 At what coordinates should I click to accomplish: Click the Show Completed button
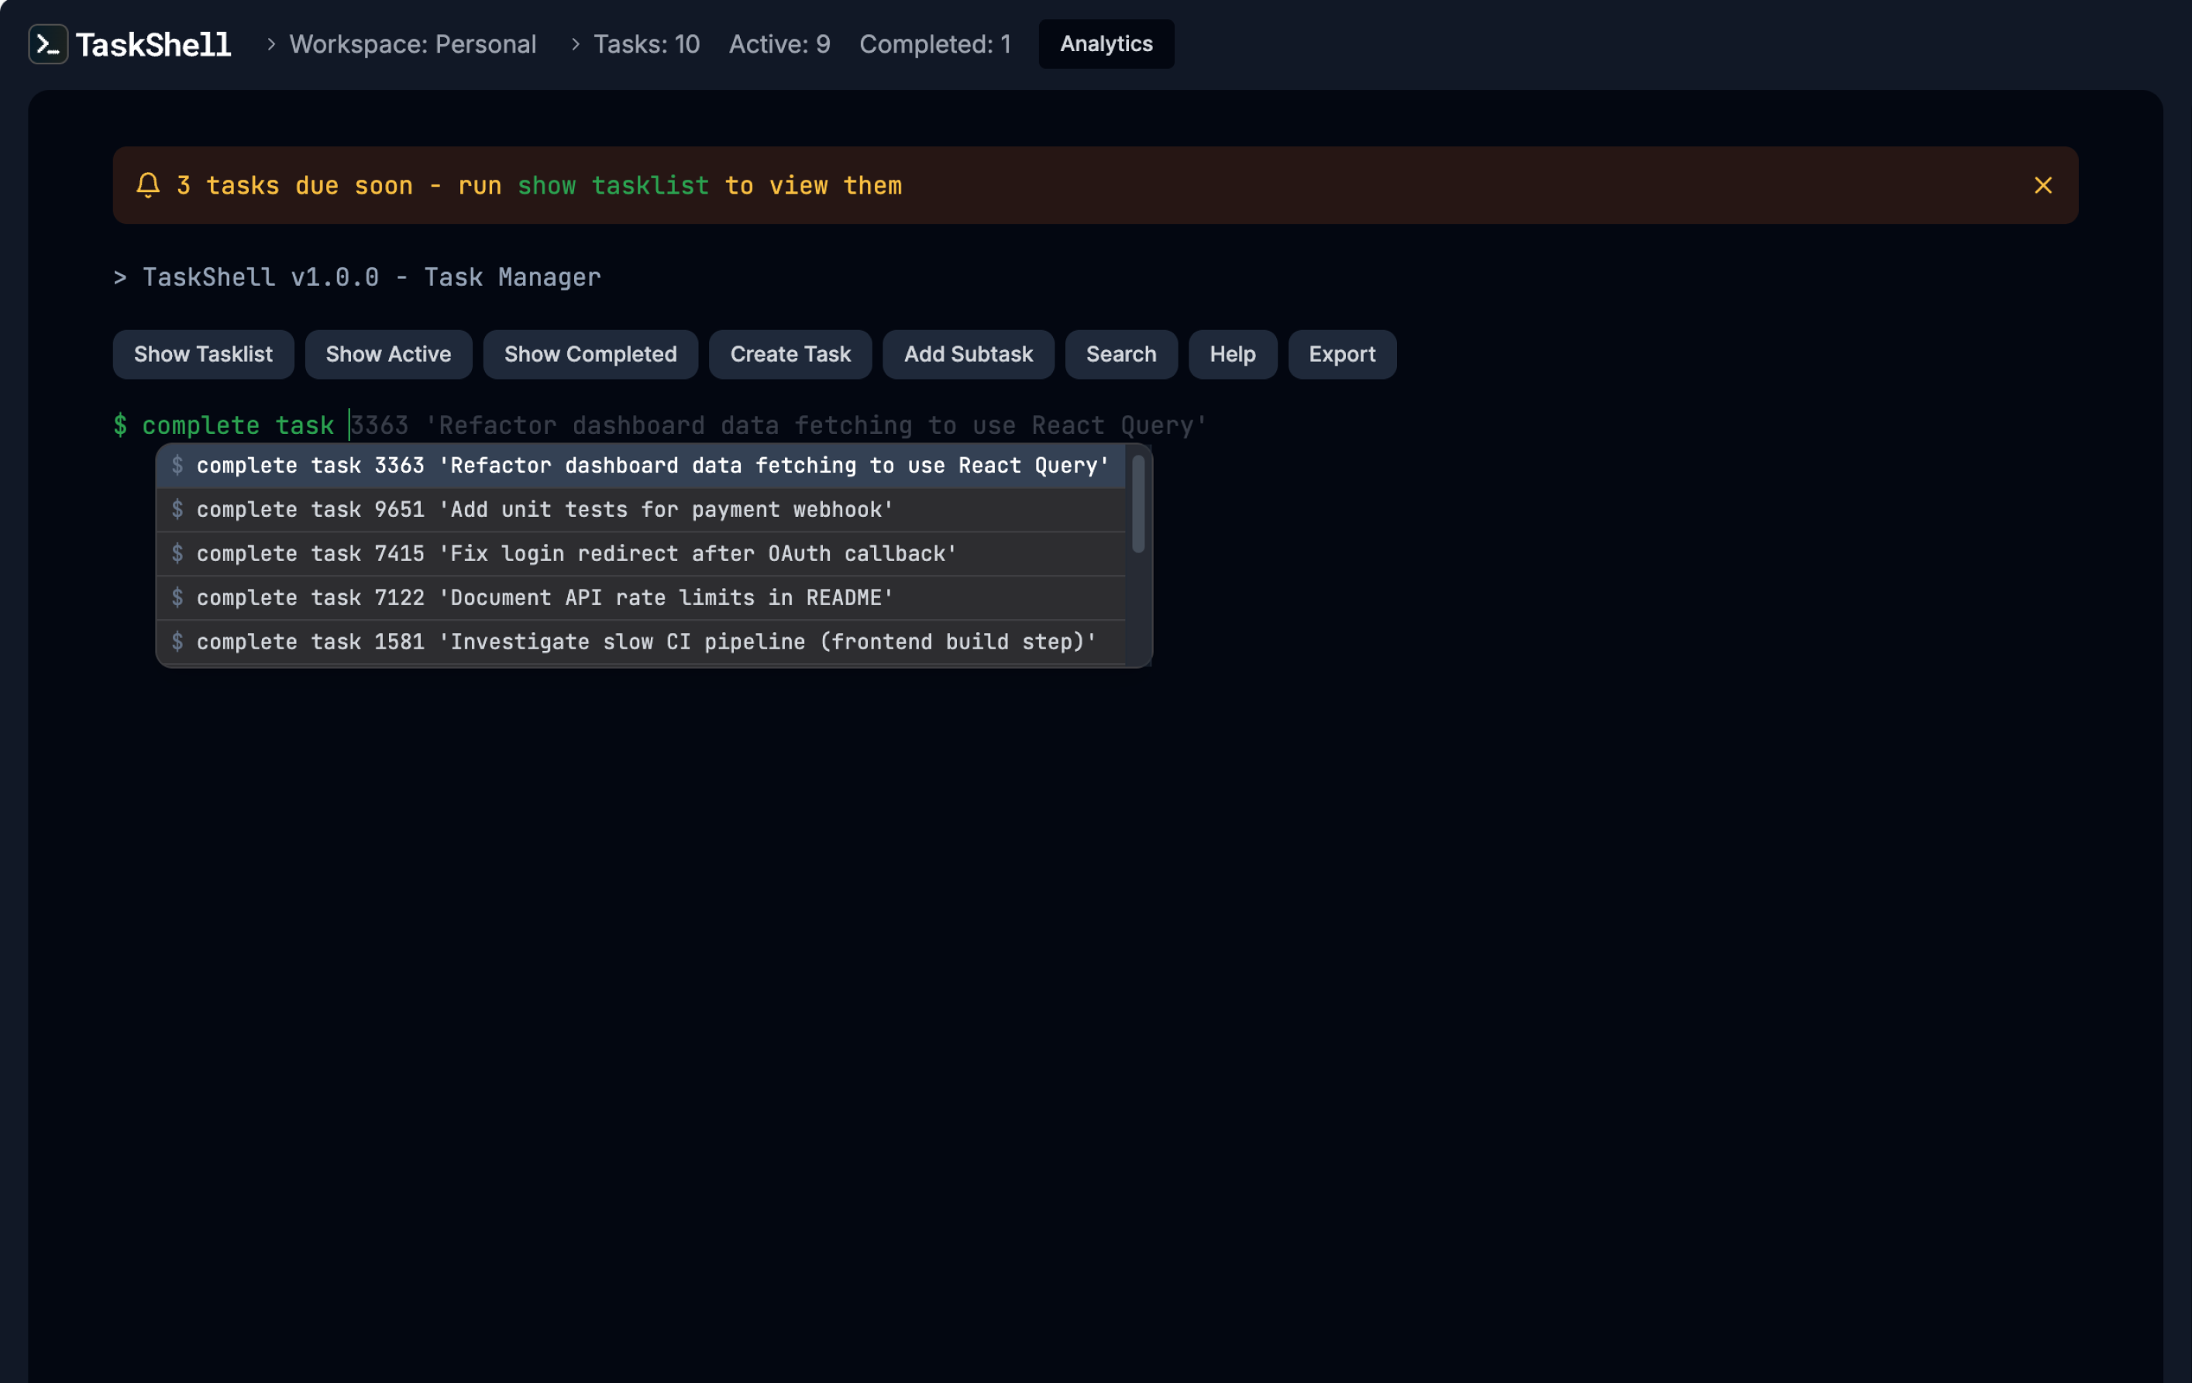pyautogui.click(x=590, y=354)
